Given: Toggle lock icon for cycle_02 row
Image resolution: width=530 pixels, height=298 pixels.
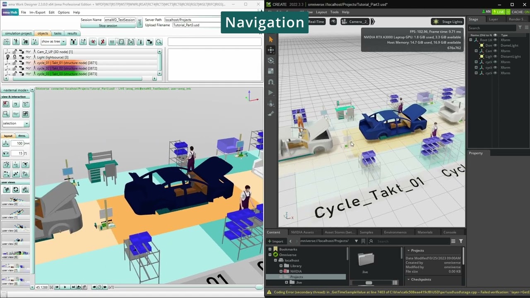Looking at the screenshot, I should coord(14,68).
